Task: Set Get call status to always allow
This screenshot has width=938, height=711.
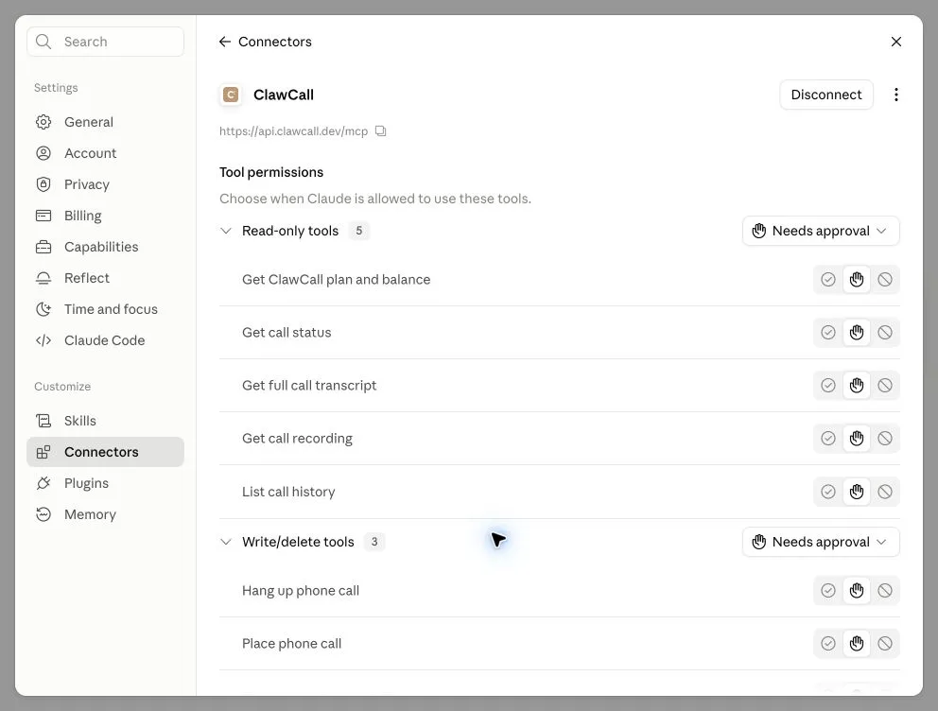Action: (828, 333)
